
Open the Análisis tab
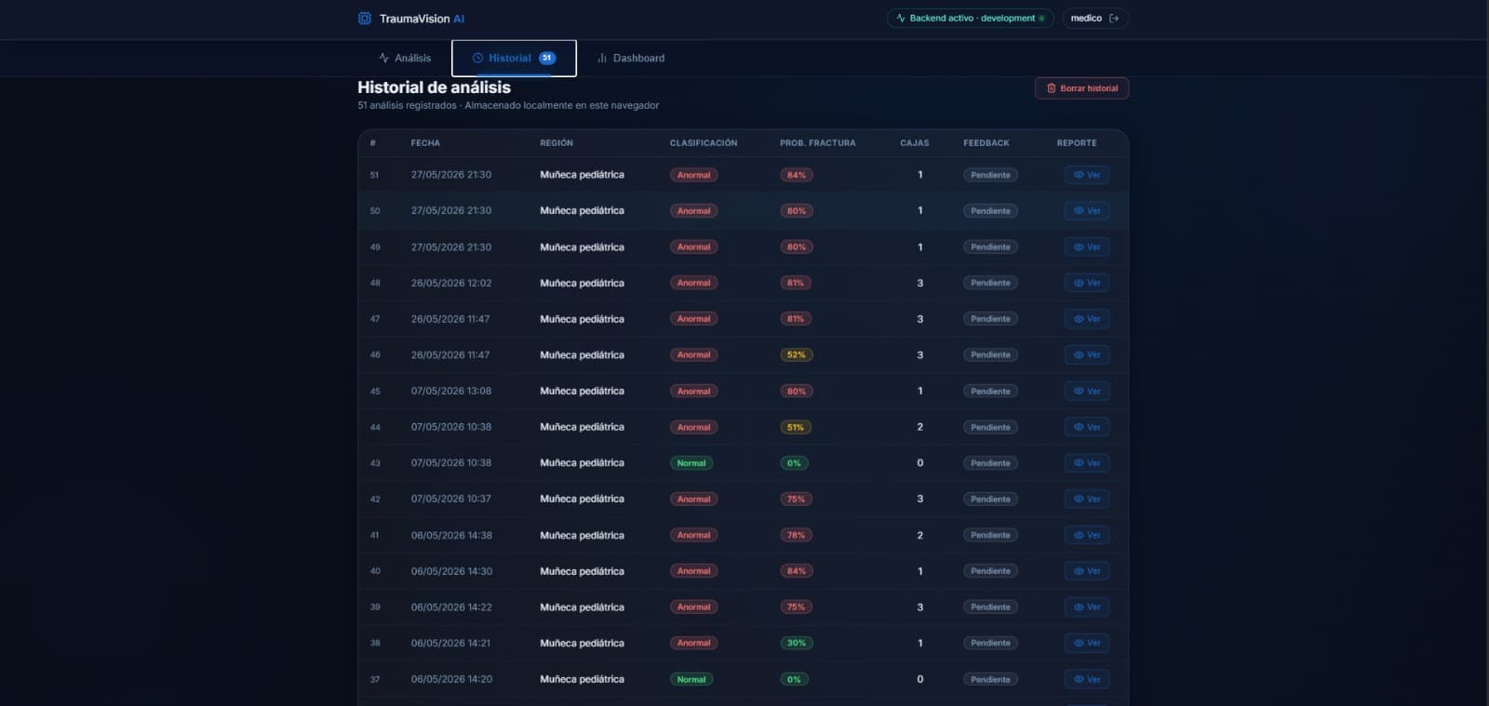click(x=405, y=58)
